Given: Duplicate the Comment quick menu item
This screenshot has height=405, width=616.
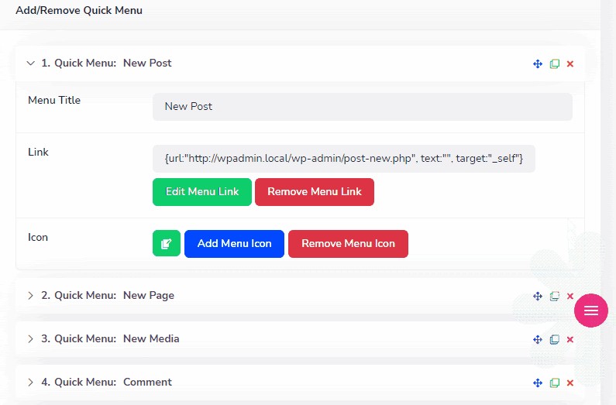Looking at the screenshot, I should 555,383.
